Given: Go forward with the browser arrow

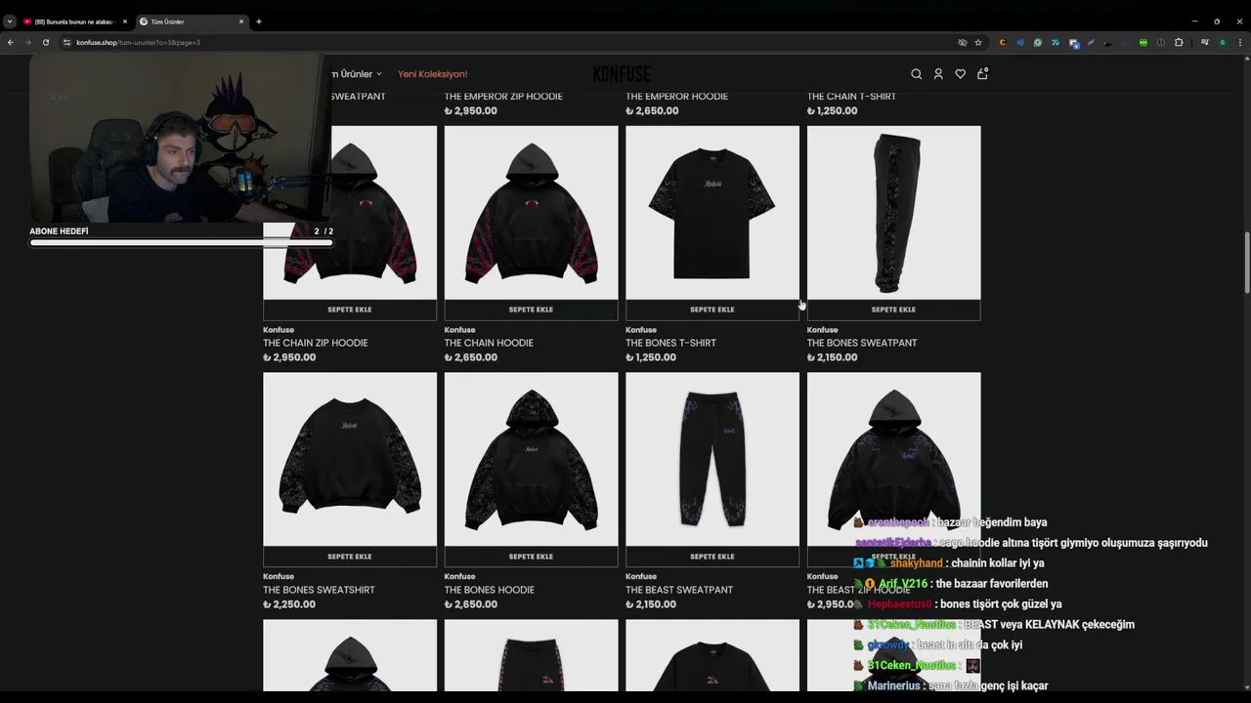Looking at the screenshot, I should click(x=27, y=42).
